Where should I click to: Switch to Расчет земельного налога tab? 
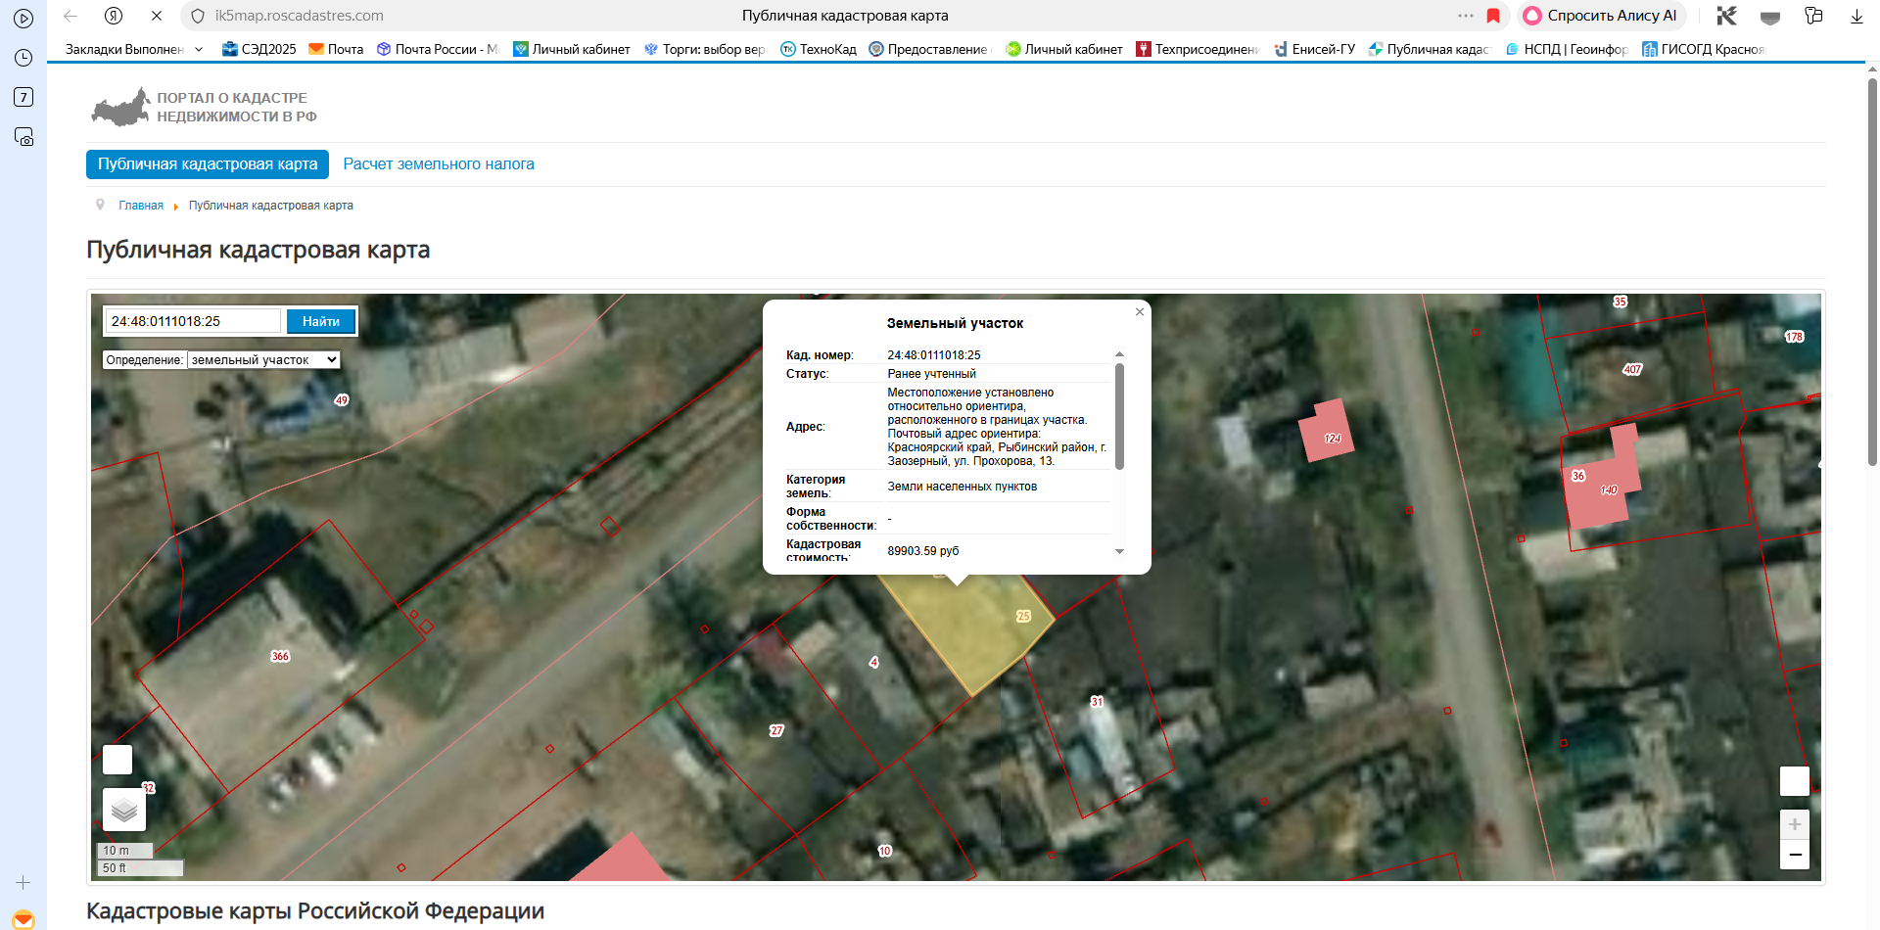(439, 164)
